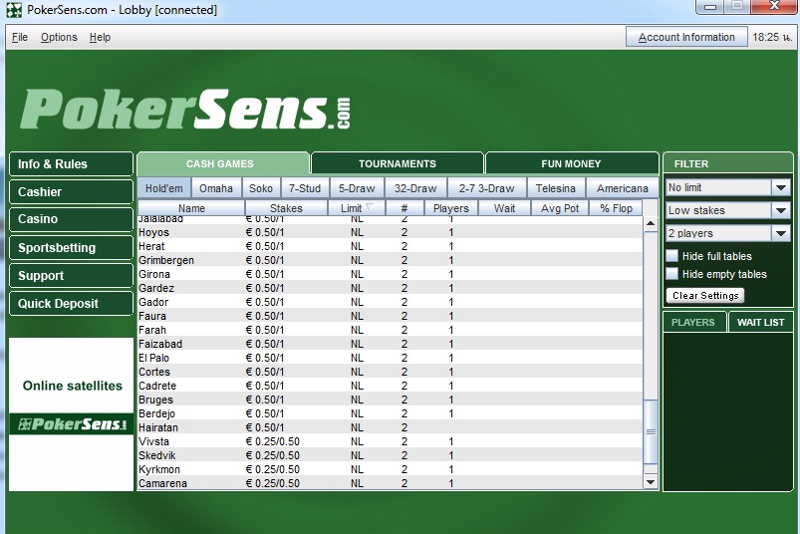Click the Clear Settings button
The width and height of the screenshot is (800, 534).
tap(705, 295)
